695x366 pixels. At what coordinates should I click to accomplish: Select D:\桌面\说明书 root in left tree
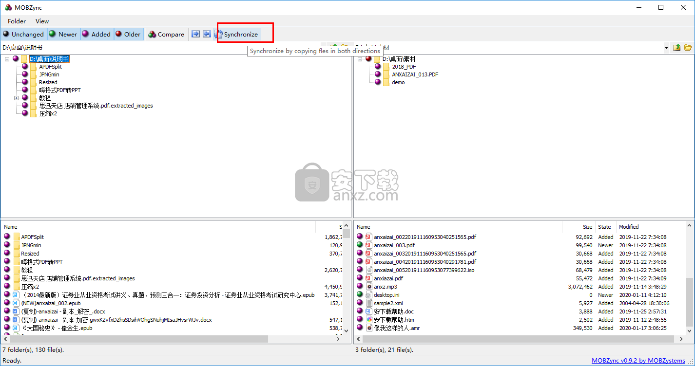[x=49, y=59]
